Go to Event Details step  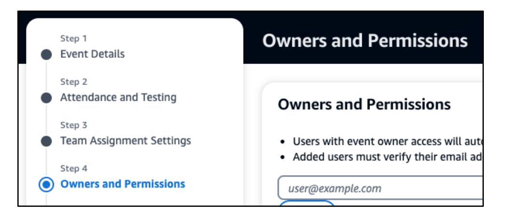(x=92, y=54)
